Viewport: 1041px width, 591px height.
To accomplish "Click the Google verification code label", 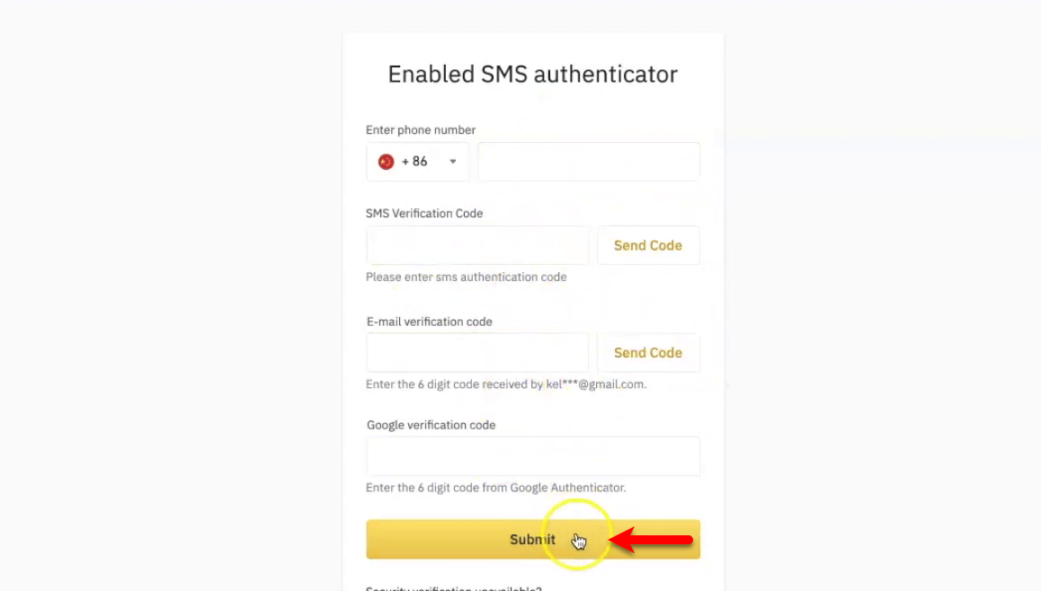I will (431, 425).
